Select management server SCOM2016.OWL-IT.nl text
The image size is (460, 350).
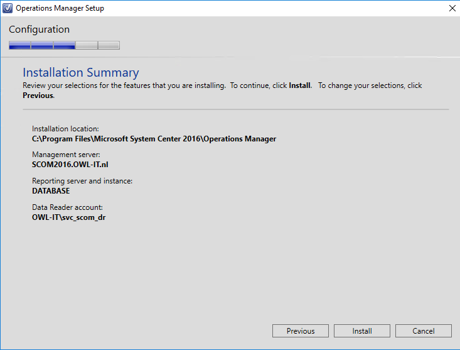coord(70,165)
